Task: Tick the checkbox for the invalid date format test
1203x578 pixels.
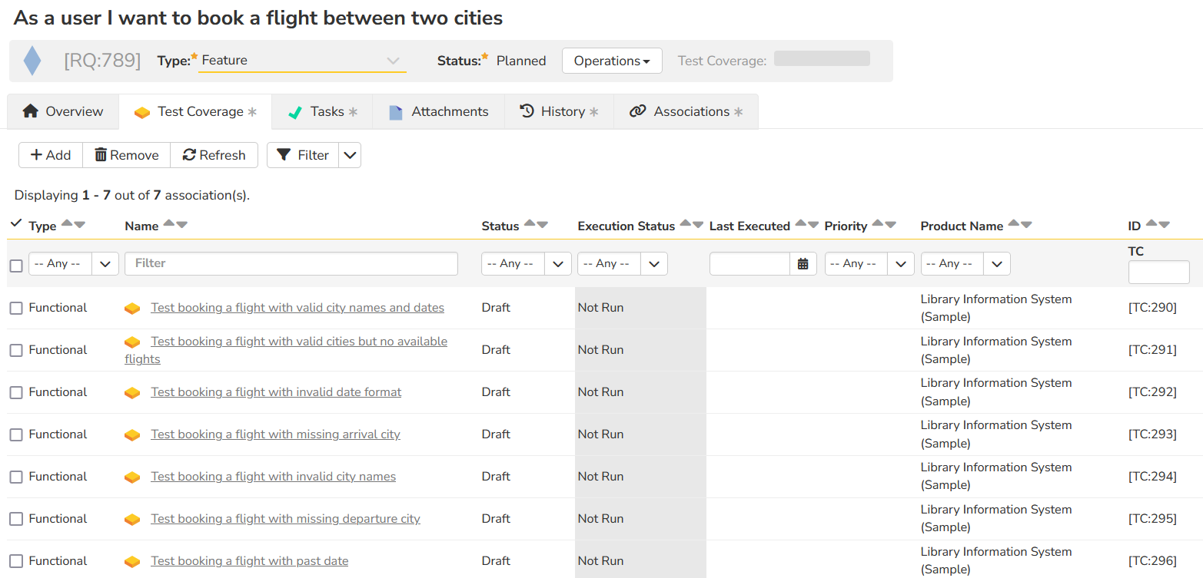Action: (16, 392)
